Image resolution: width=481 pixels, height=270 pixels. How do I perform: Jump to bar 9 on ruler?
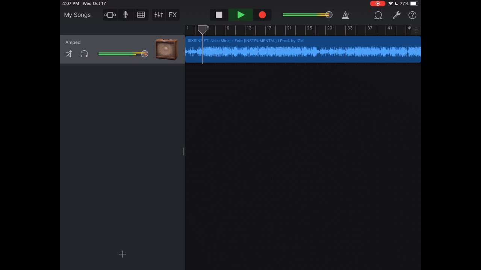point(228,28)
